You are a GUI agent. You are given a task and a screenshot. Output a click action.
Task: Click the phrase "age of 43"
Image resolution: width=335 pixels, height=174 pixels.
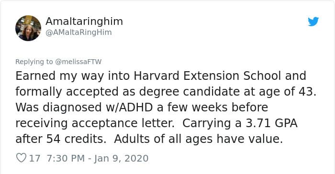point(287,92)
